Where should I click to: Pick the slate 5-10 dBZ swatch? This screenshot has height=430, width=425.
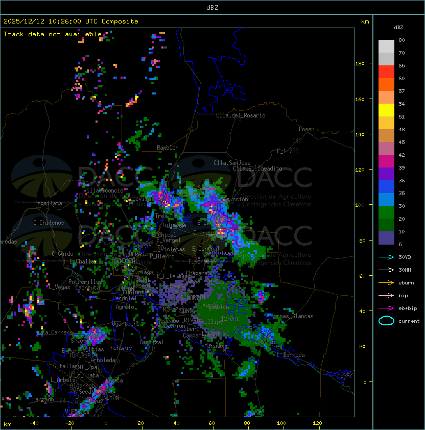(386, 238)
